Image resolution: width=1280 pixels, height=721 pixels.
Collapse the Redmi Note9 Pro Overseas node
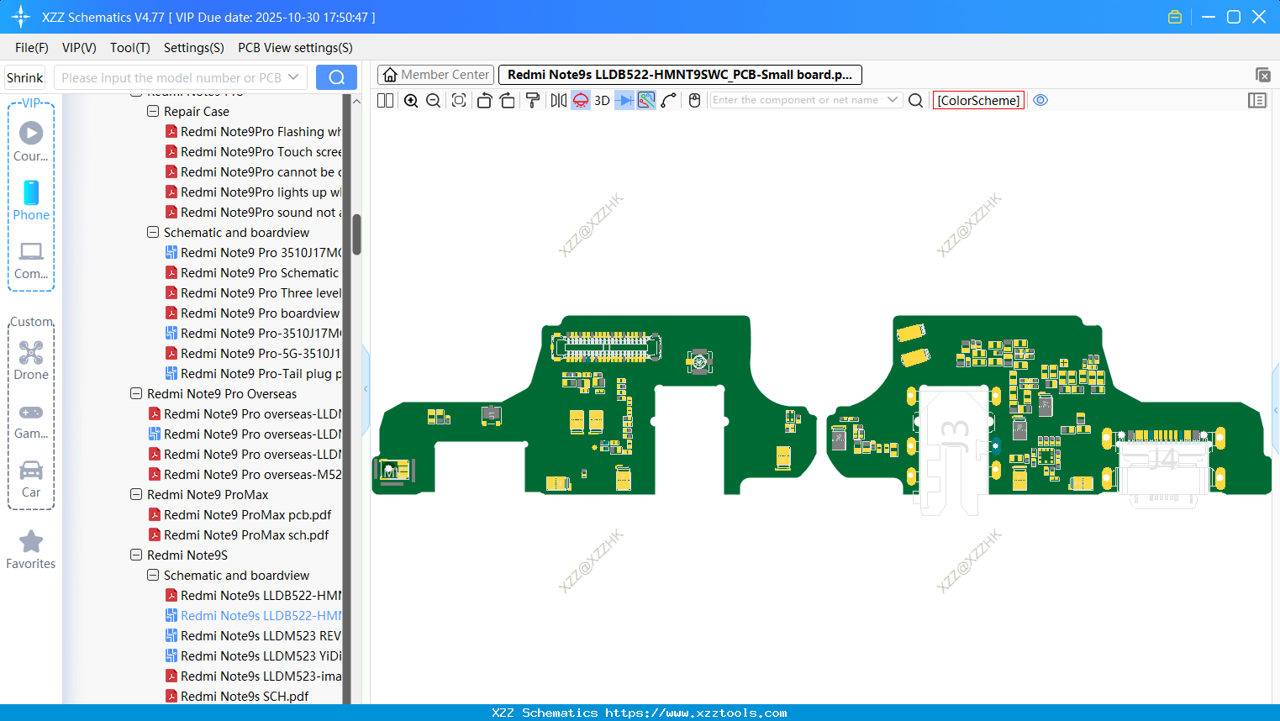[x=136, y=393]
